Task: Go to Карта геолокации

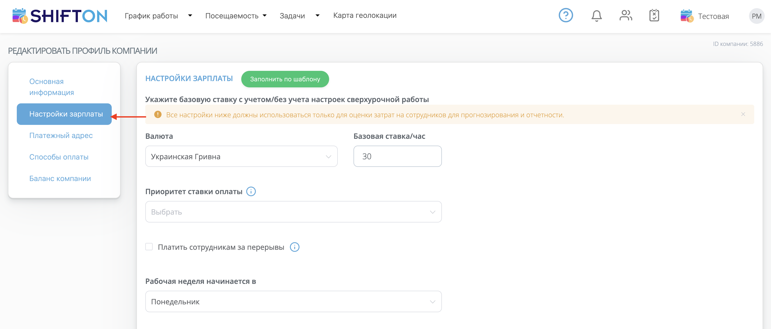Action: (x=365, y=15)
